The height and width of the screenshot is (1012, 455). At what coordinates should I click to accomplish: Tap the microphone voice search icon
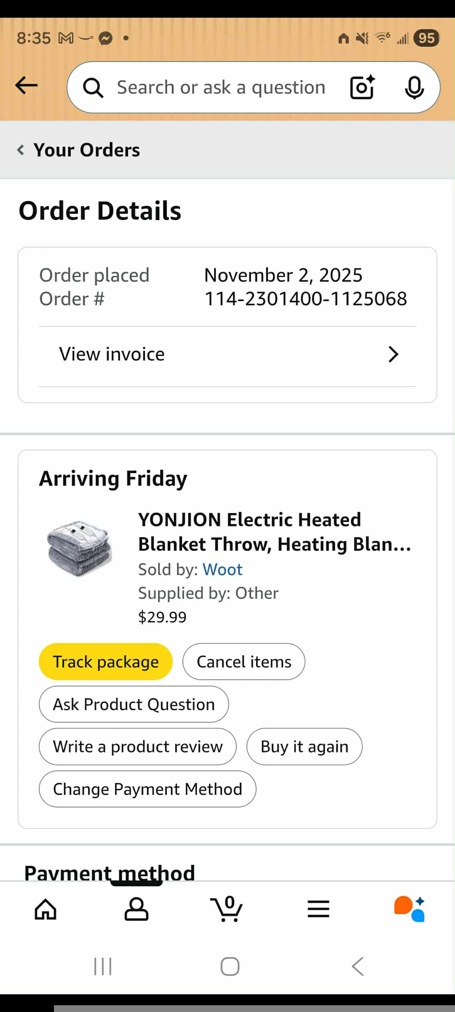click(x=414, y=87)
